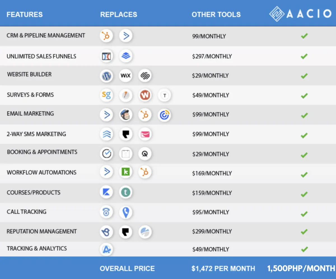Click the 'OVERALL PRICE' label in footer
336x279 pixels.
tap(127, 269)
